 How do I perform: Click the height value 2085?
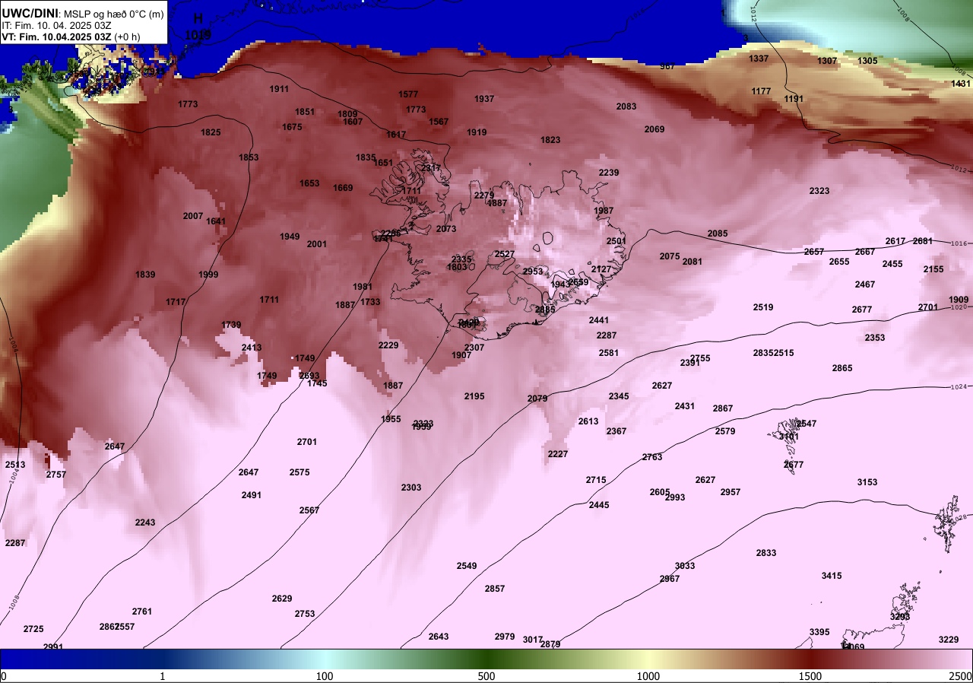tap(718, 233)
